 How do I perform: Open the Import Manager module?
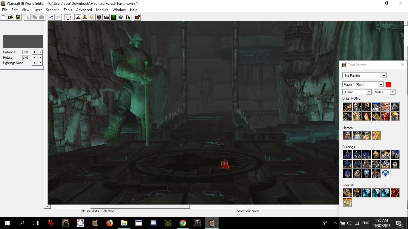click(128, 17)
